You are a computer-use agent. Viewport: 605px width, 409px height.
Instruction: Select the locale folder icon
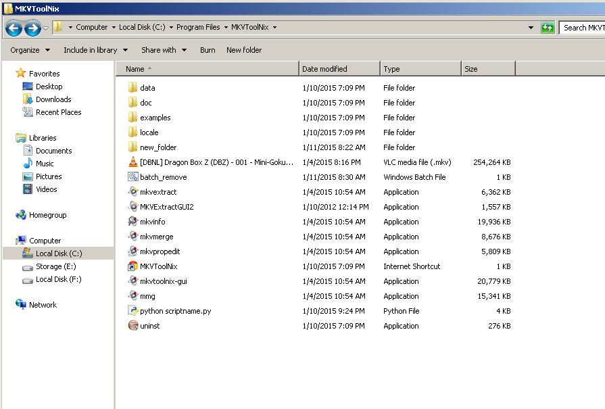[132, 133]
